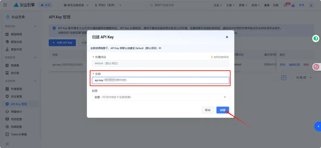Go to pagination page 1

coord(284,78)
